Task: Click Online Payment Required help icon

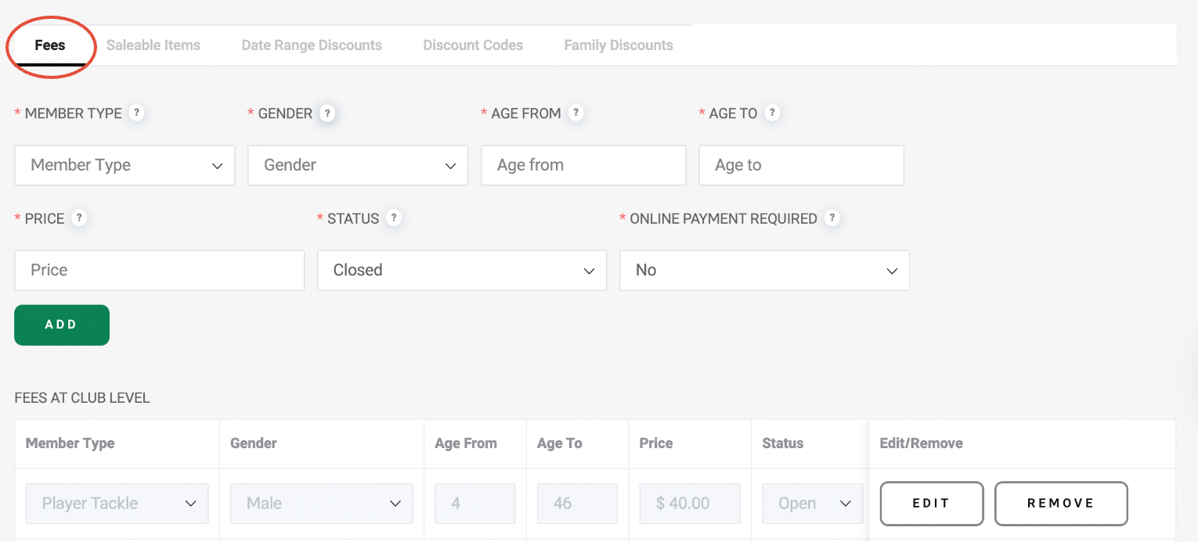Action: tap(832, 218)
